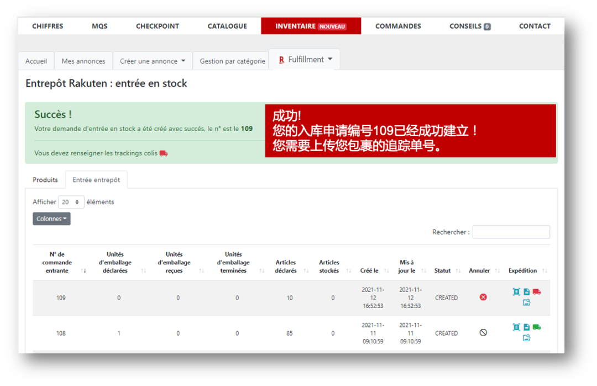
Task: Switch to the Produits tab
Action: click(x=45, y=180)
